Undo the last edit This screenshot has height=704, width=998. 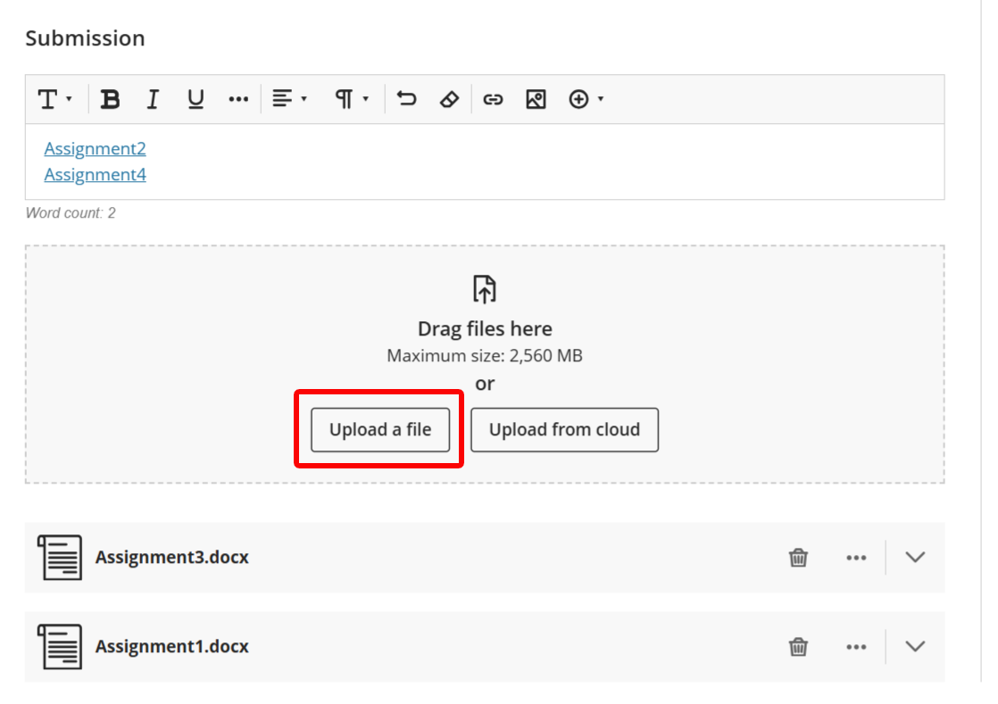(x=407, y=99)
